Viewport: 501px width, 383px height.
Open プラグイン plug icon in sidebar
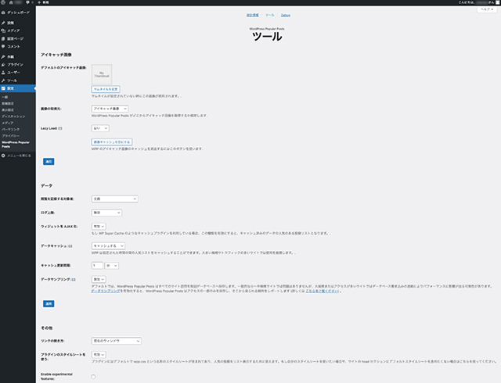click(x=3, y=65)
